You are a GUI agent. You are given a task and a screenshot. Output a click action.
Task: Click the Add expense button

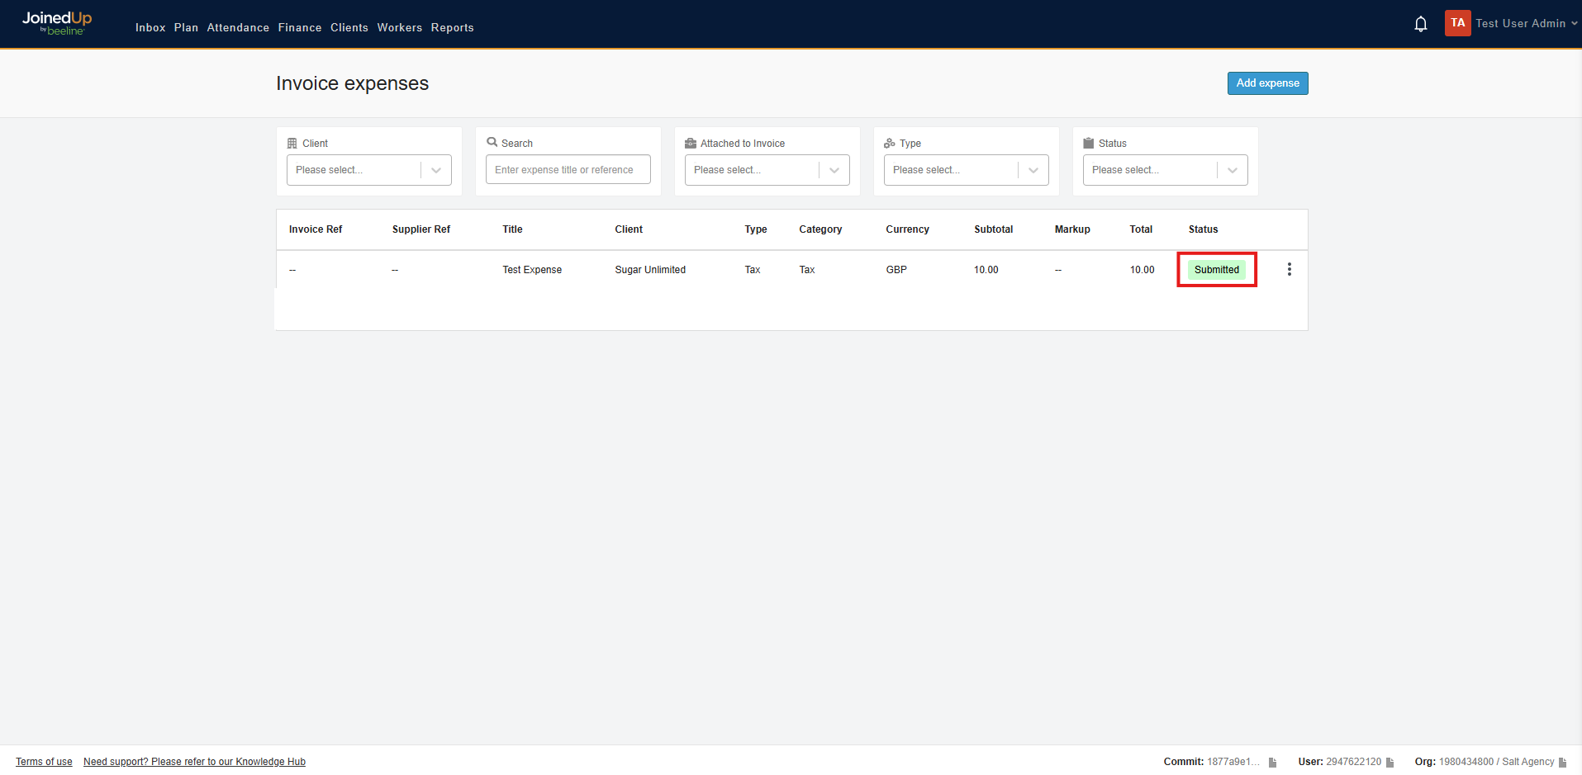click(x=1267, y=83)
